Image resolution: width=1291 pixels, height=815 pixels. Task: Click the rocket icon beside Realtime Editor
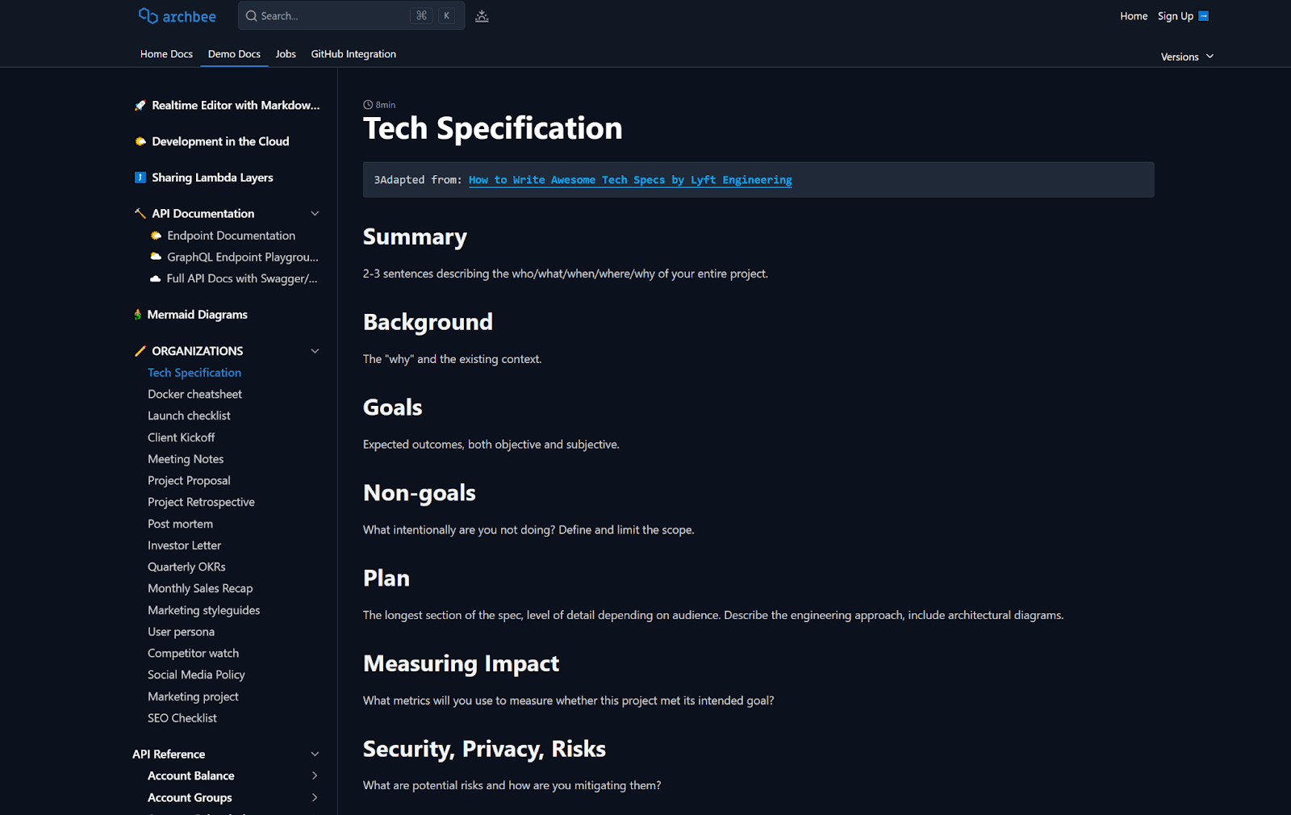(140, 105)
